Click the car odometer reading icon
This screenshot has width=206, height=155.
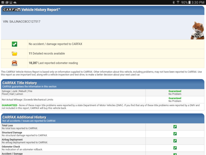(x=14, y=63)
